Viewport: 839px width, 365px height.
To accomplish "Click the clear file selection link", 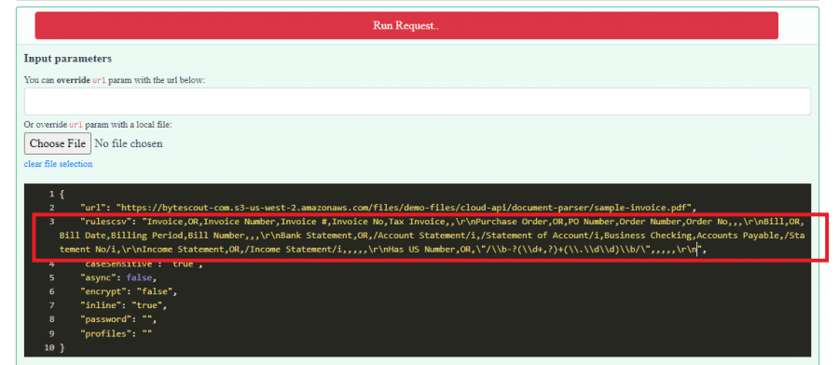I will pos(59,164).
